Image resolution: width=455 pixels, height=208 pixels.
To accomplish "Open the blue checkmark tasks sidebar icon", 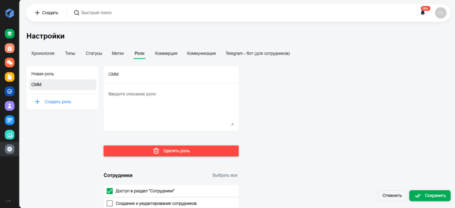I will [10, 91].
